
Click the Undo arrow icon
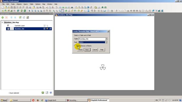pyautogui.click(x=56, y=7)
